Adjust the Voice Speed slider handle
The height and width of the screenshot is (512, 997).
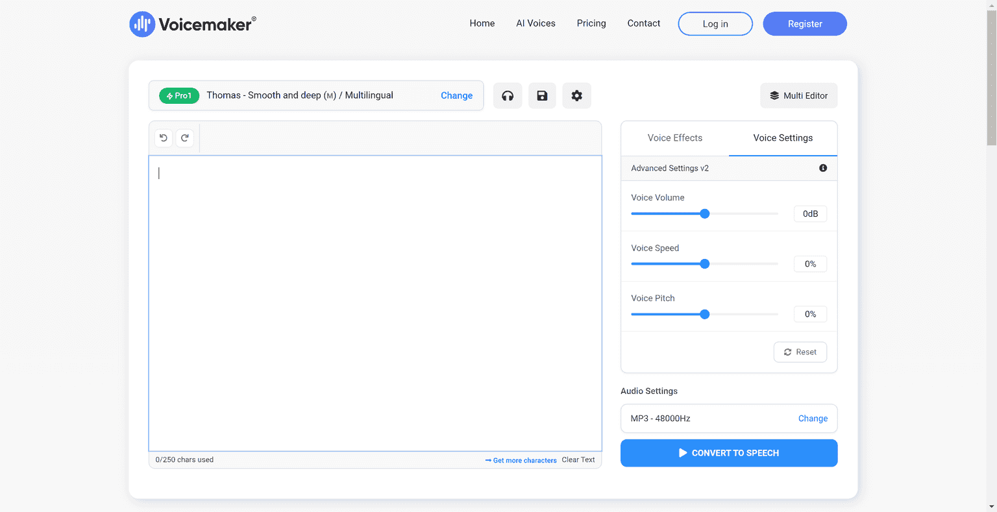[705, 263]
